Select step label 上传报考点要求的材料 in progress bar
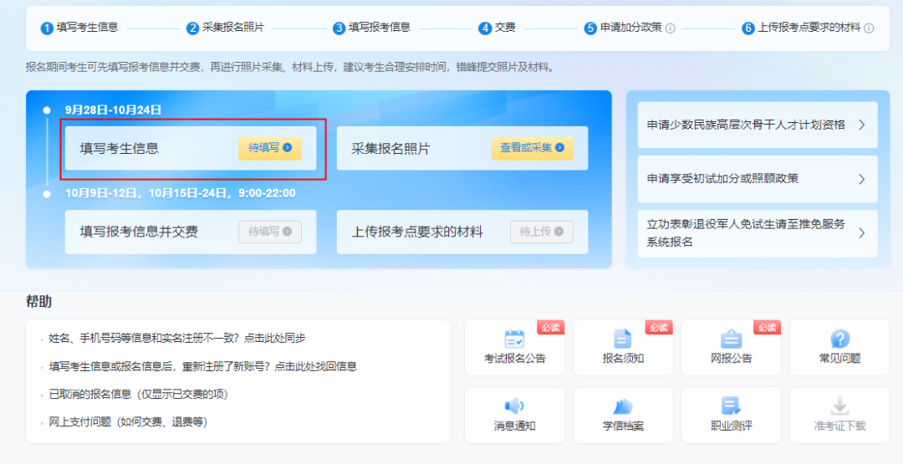 809,27
